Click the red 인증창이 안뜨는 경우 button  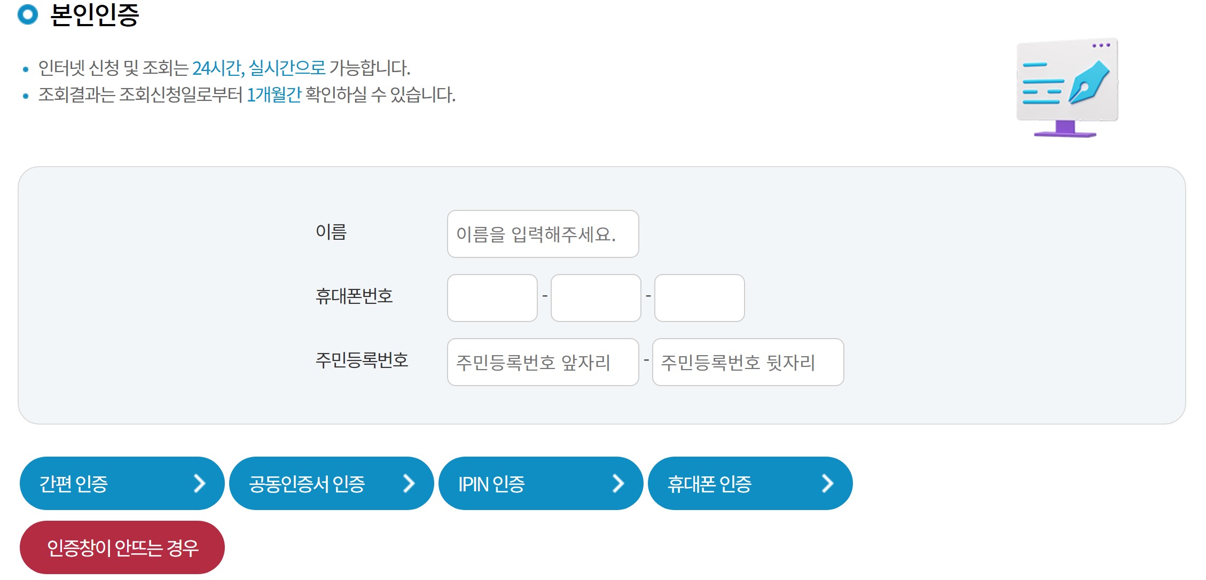(x=122, y=547)
